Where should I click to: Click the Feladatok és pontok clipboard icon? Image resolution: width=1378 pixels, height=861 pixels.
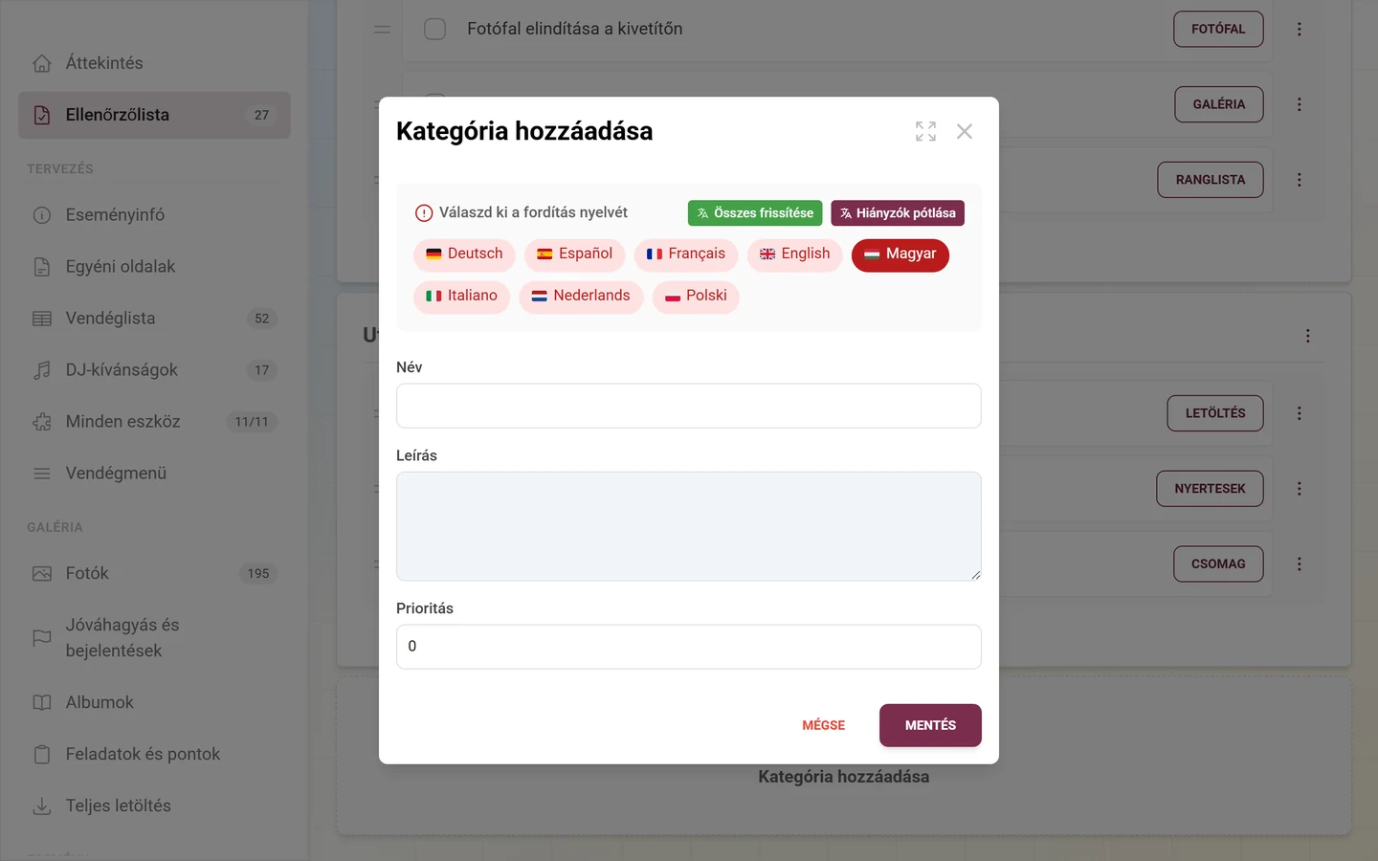coord(42,755)
